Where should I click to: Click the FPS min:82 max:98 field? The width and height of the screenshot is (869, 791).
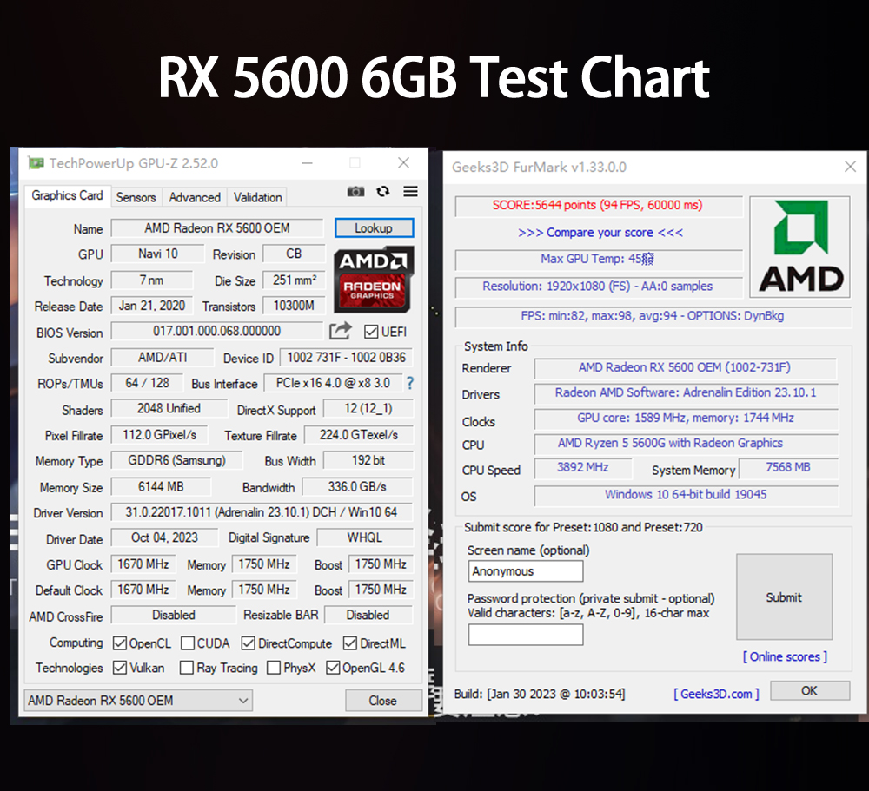653,316
